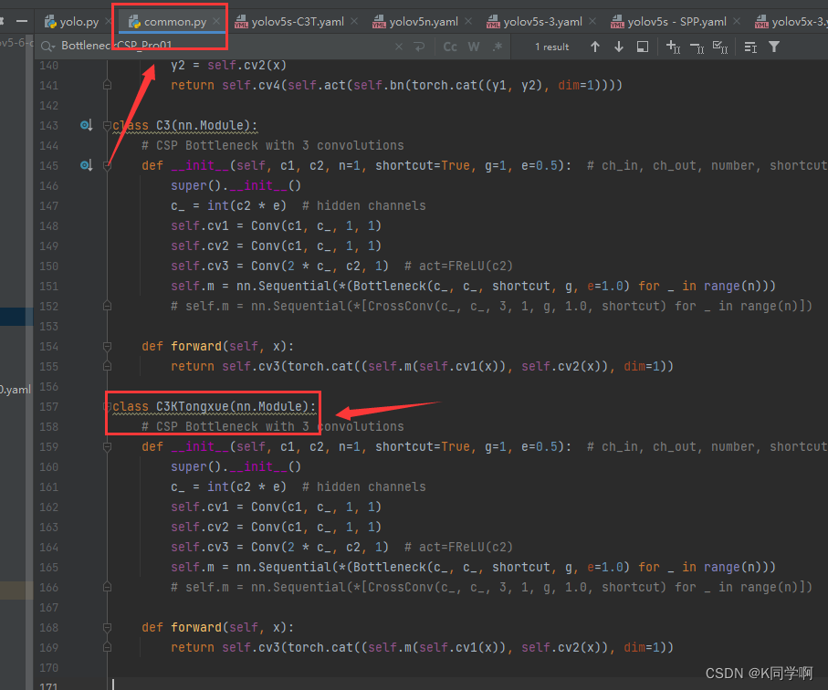Hide the project tool window with minus icon
Viewport: 828px width, 690px height.
tap(22, 21)
